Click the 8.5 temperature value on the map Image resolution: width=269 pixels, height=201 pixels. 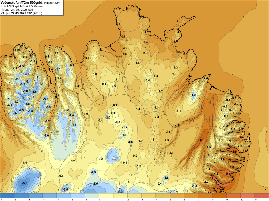235,152
